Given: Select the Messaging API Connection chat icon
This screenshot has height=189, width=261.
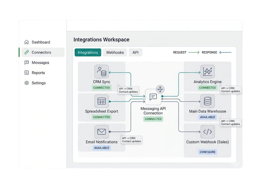Looking at the screenshot, I should click(x=153, y=97).
